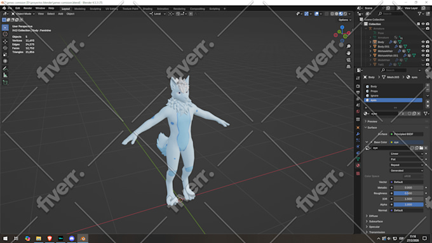Select the Select Box tool in the left toolbar
432x243 pixels.
[5, 27]
